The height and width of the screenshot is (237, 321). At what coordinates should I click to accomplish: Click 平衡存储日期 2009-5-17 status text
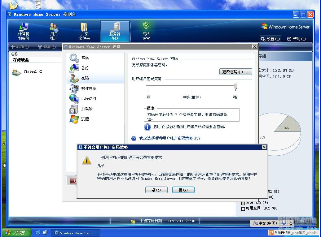click(x=167, y=221)
